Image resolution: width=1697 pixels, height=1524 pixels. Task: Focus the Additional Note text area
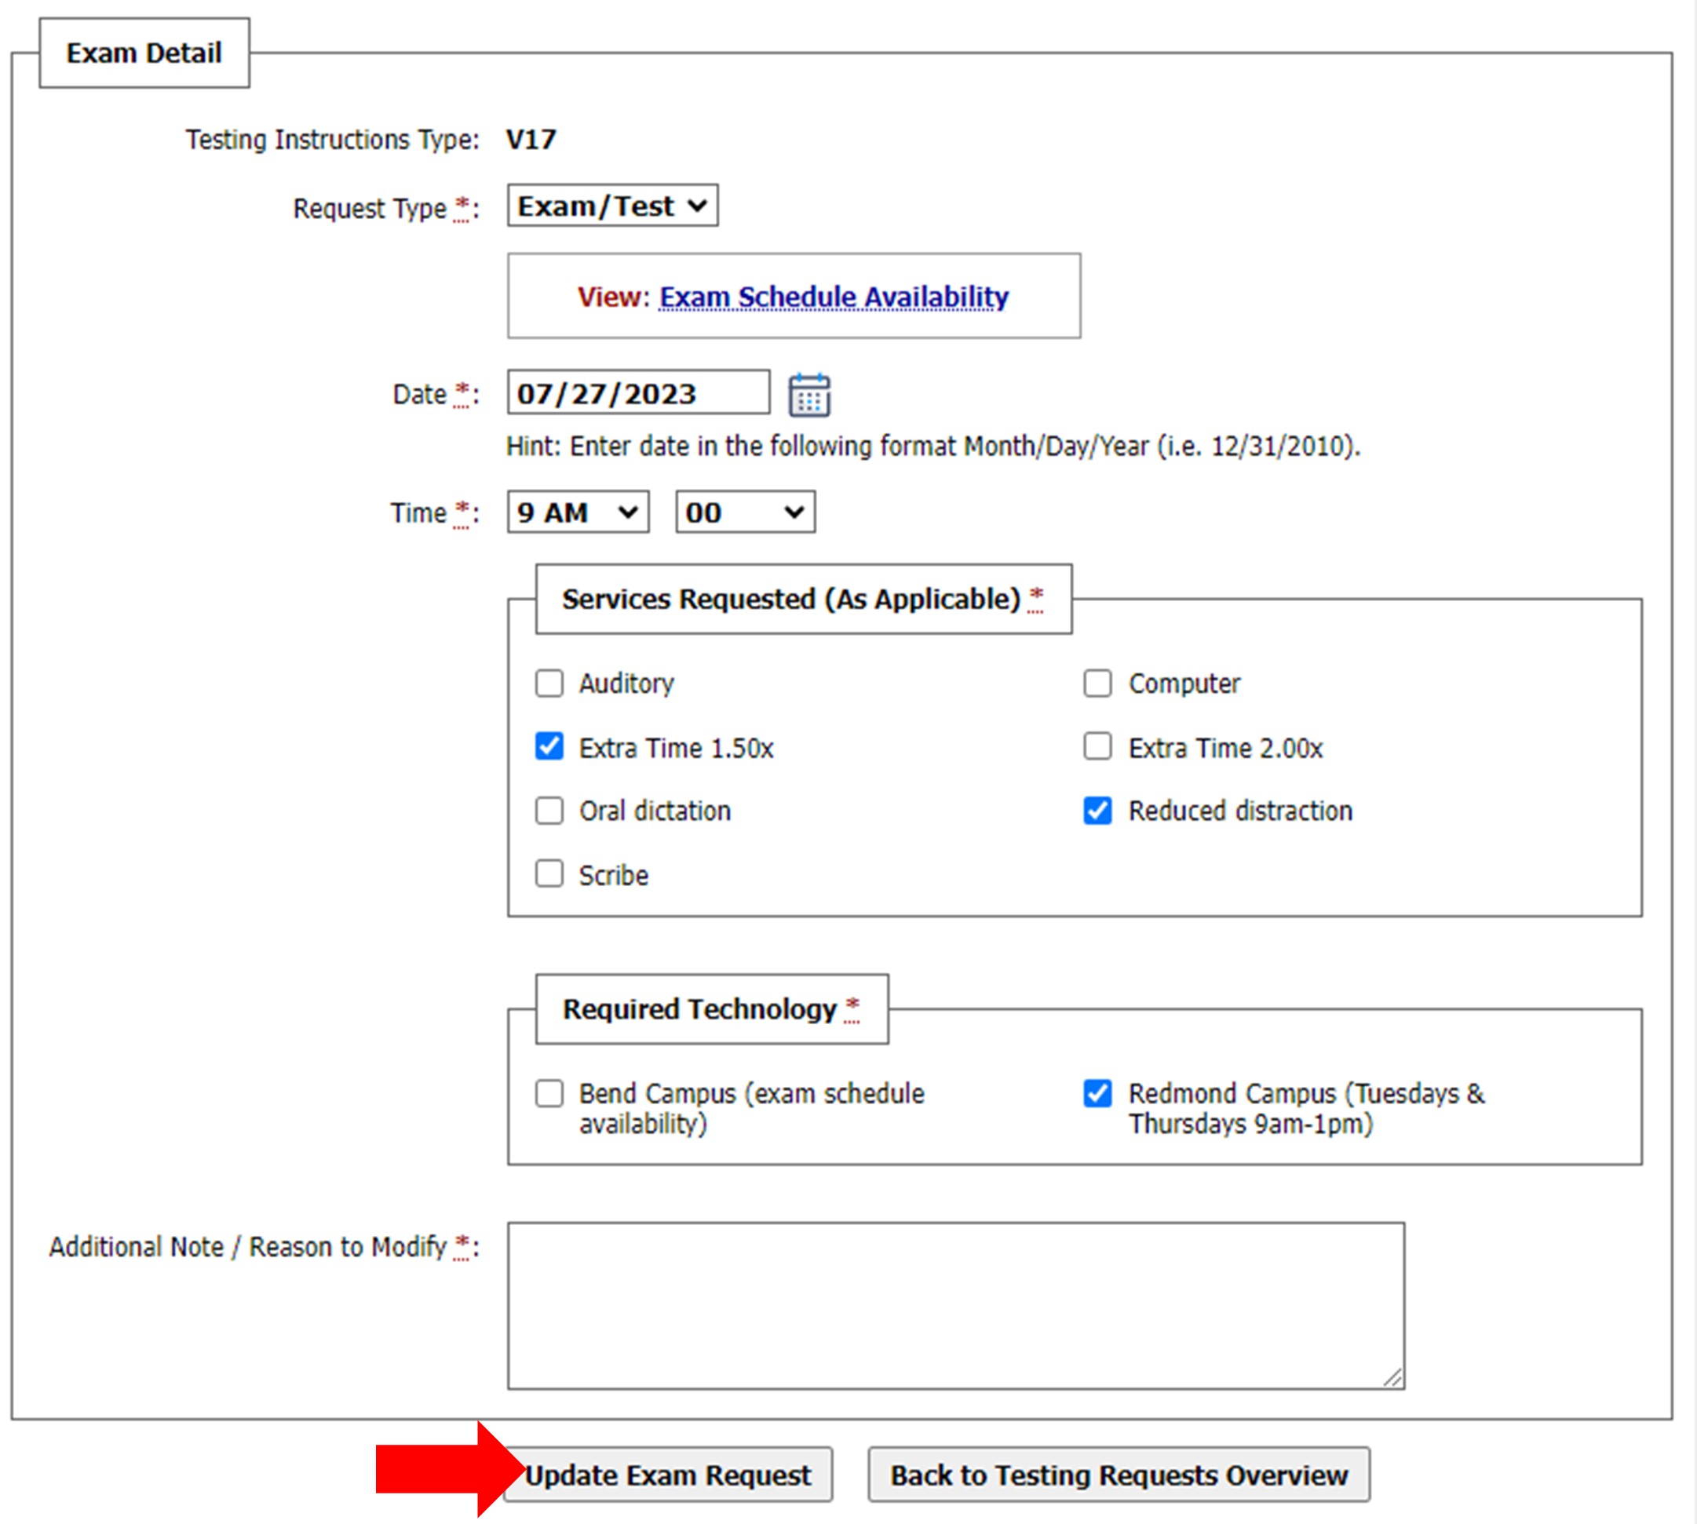(956, 1306)
